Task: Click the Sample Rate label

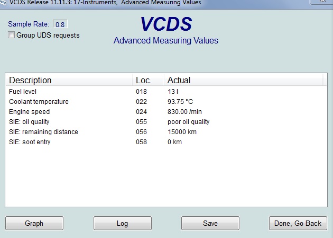Action: click(29, 24)
